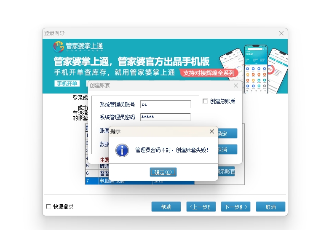Open the center phone image in banner

256,69
